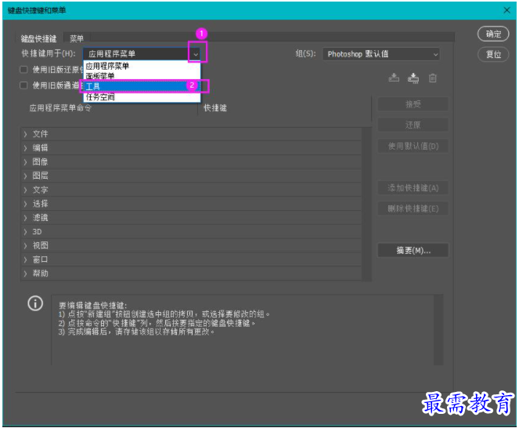Click the 复位 button

pos(493,54)
